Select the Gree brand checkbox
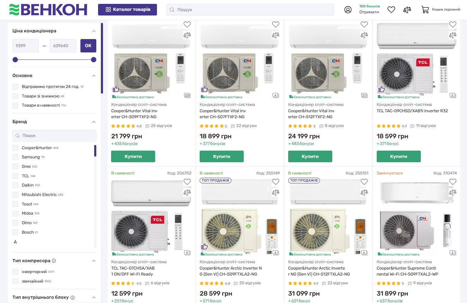The image size is (467, 303). [15, 166]
